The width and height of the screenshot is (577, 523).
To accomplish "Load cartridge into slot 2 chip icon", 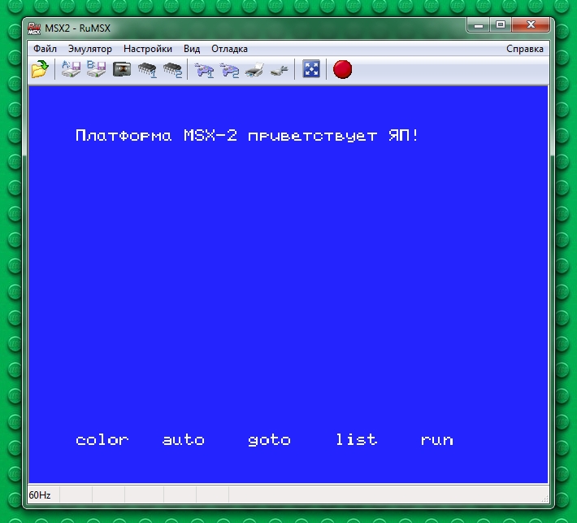I will (x=172, y=70).
